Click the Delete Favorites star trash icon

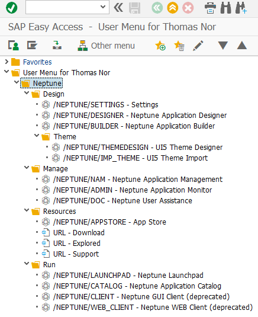point(179,46)
